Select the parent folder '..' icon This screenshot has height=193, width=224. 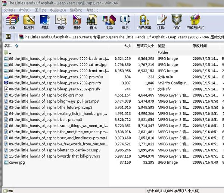click(6, 52)
